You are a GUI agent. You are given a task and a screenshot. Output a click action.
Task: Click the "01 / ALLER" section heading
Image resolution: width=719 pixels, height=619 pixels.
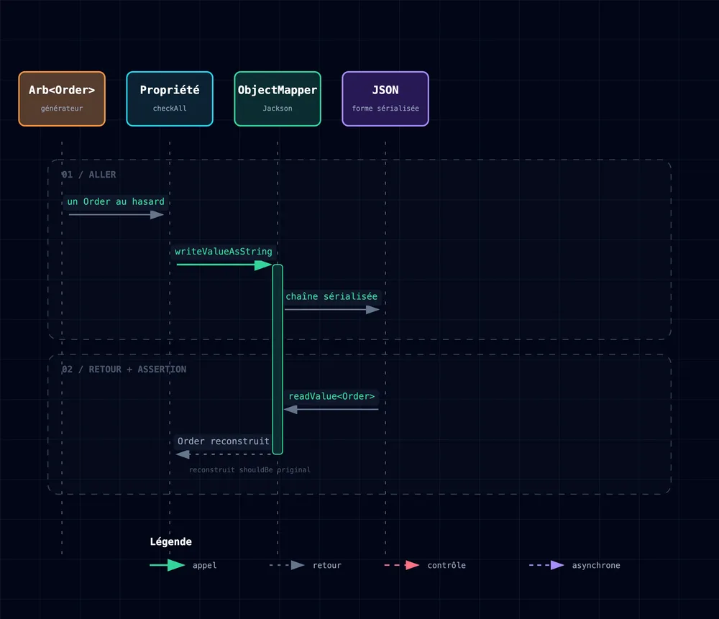[88, 175]
